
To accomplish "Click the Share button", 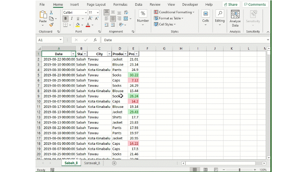I will (x=231, y=5).
